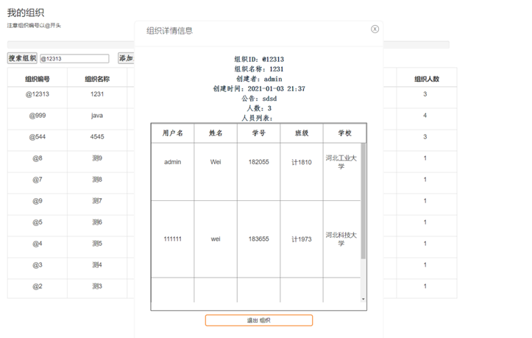Click the 111111 username cell
Viewport: 532px width, 338px height.
point(172,239)
